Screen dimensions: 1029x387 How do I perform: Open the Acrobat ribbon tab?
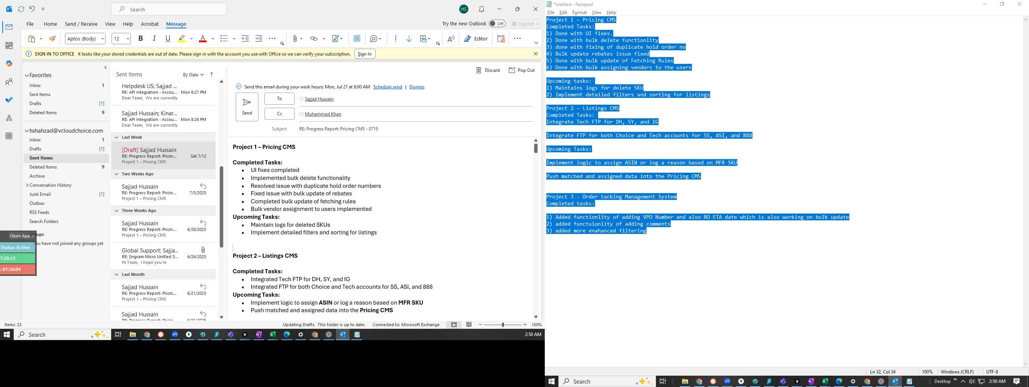tap(150, 24)
